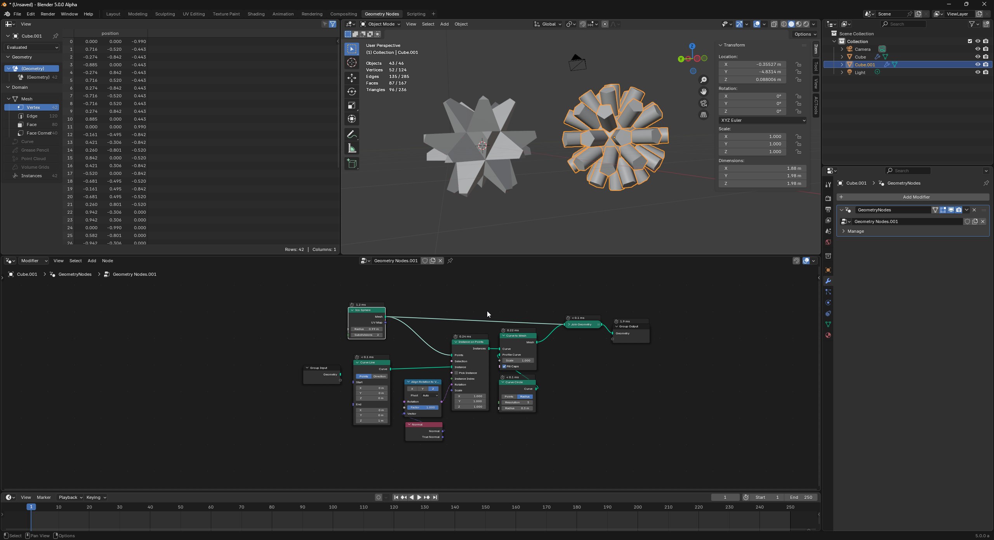Image resolution: width=994 pixels, height=540 pixels.
Task: Open the Global transform orientation dropdown
Action: [x=548, y=24]
